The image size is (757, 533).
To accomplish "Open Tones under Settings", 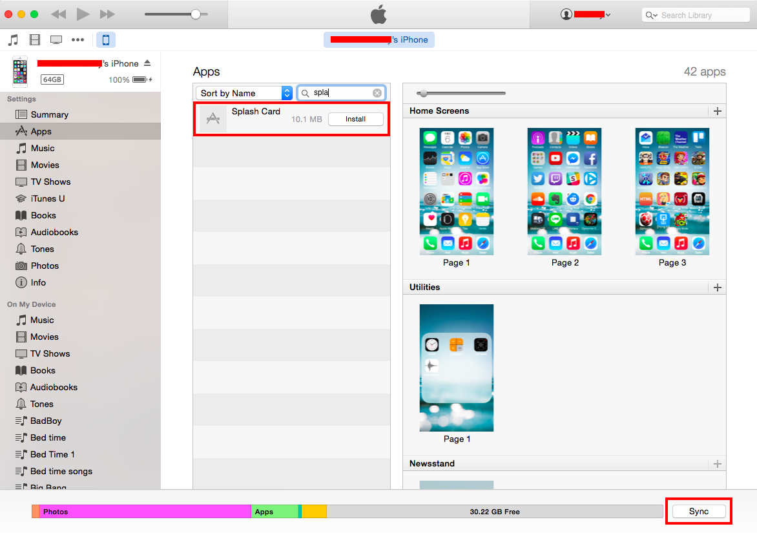I will click(80, 249).
